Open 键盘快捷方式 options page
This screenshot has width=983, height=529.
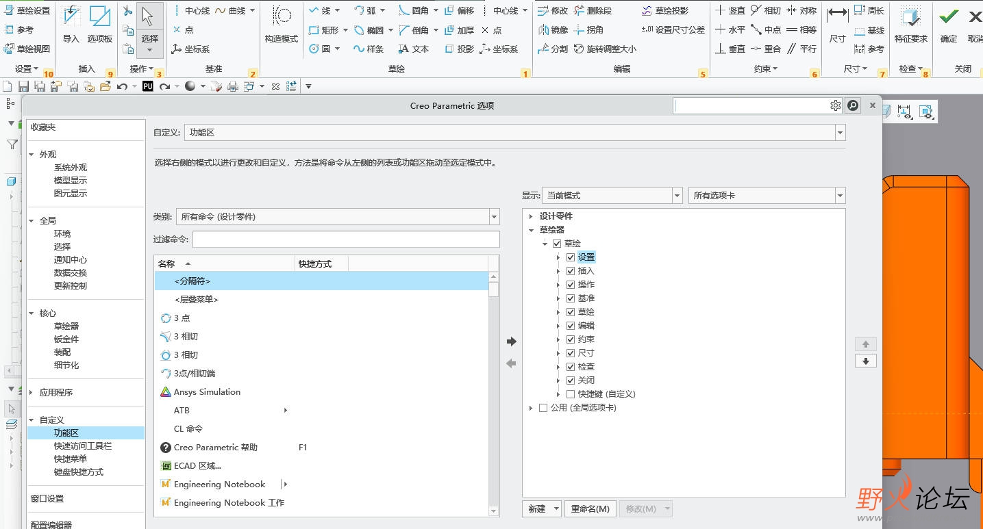click(79, 472)
